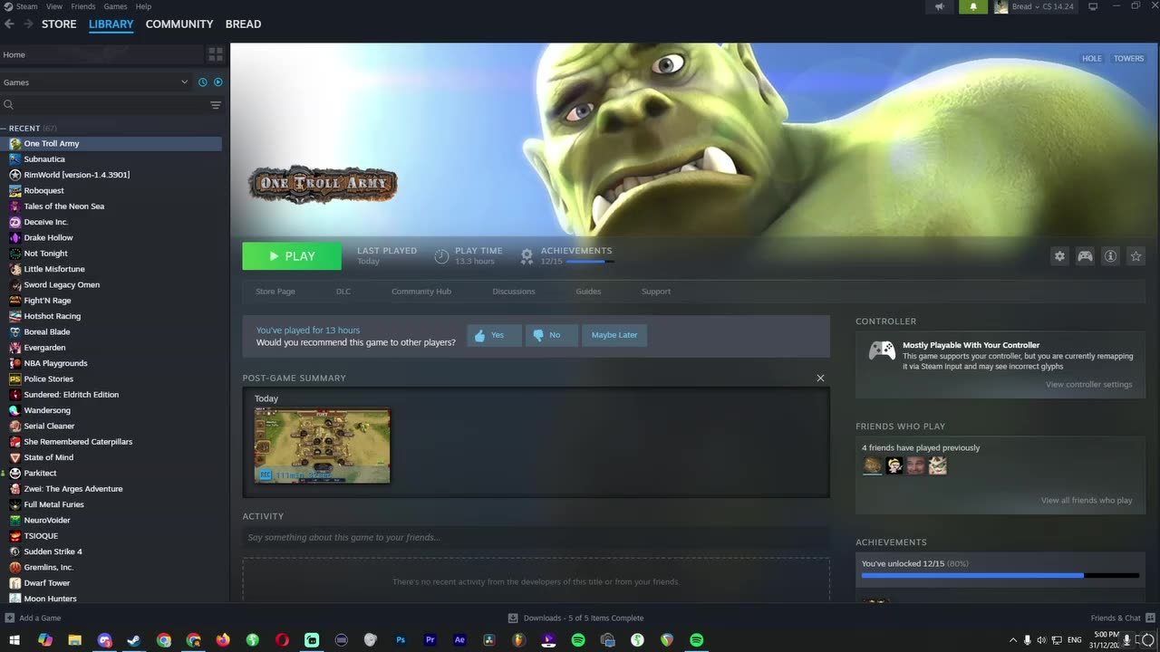This screenshot has height=652, width=1160.
Task: Recommend the game with thumbs up Yes
Action: tap(495, 335)
